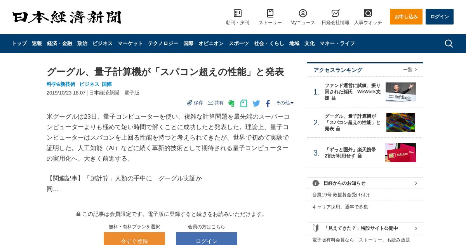Click the envelope 共有 share icon
Screen dimensions: 466x245
210,103
